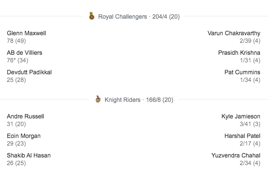Viewport: 268px width, 177px height.
Task: Click the Royal Challengers 204/4 score header
Action: [x=139, y=17]
